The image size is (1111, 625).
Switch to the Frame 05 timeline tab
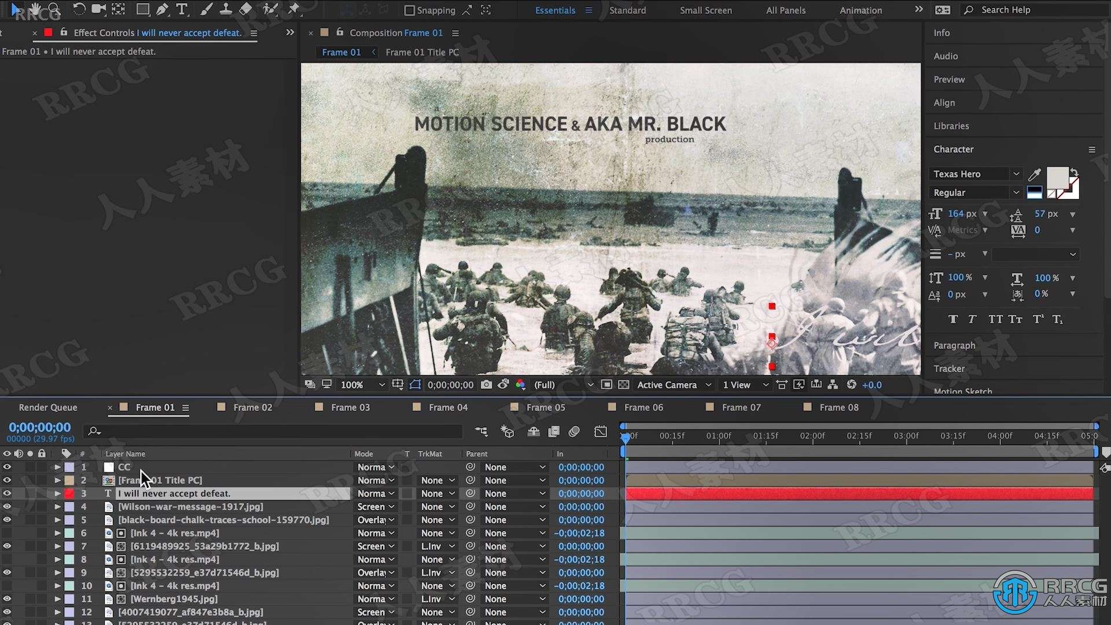point(546,407)
